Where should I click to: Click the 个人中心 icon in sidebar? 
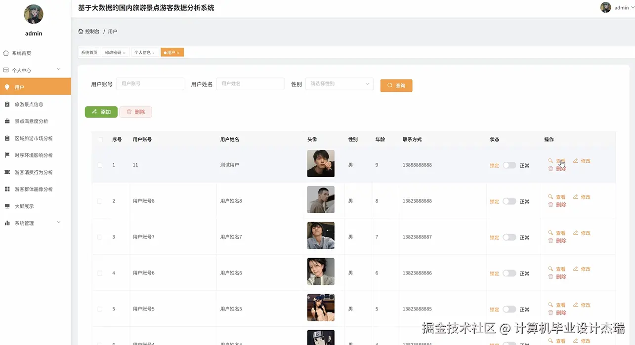pyautogui.click(x=6, y=70)
